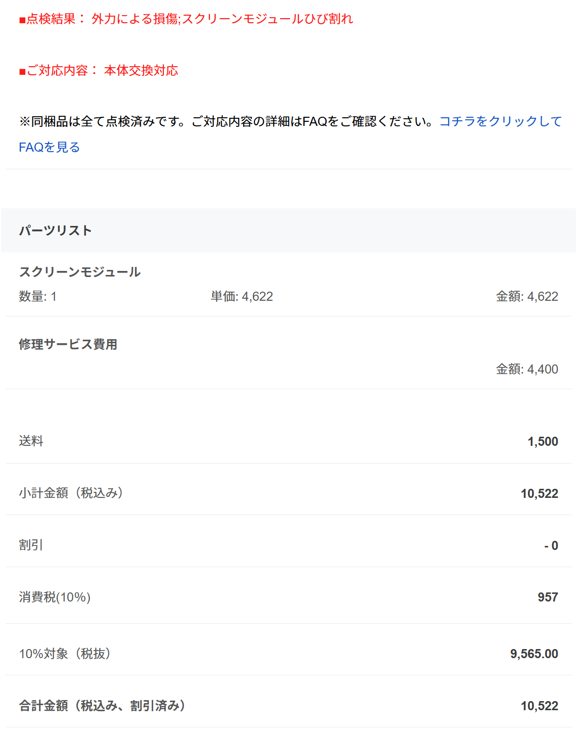Image resolution: width=581 pixels, height=738 pixels.
Task: Click the 10%対象（税抜） label
Action: point(65,654)
